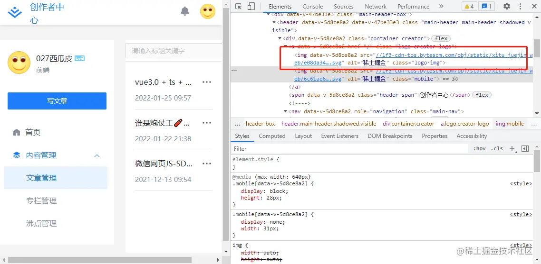Open <style> link of the img rule
This screenshot has width=541, height=264.
[521, 245]
